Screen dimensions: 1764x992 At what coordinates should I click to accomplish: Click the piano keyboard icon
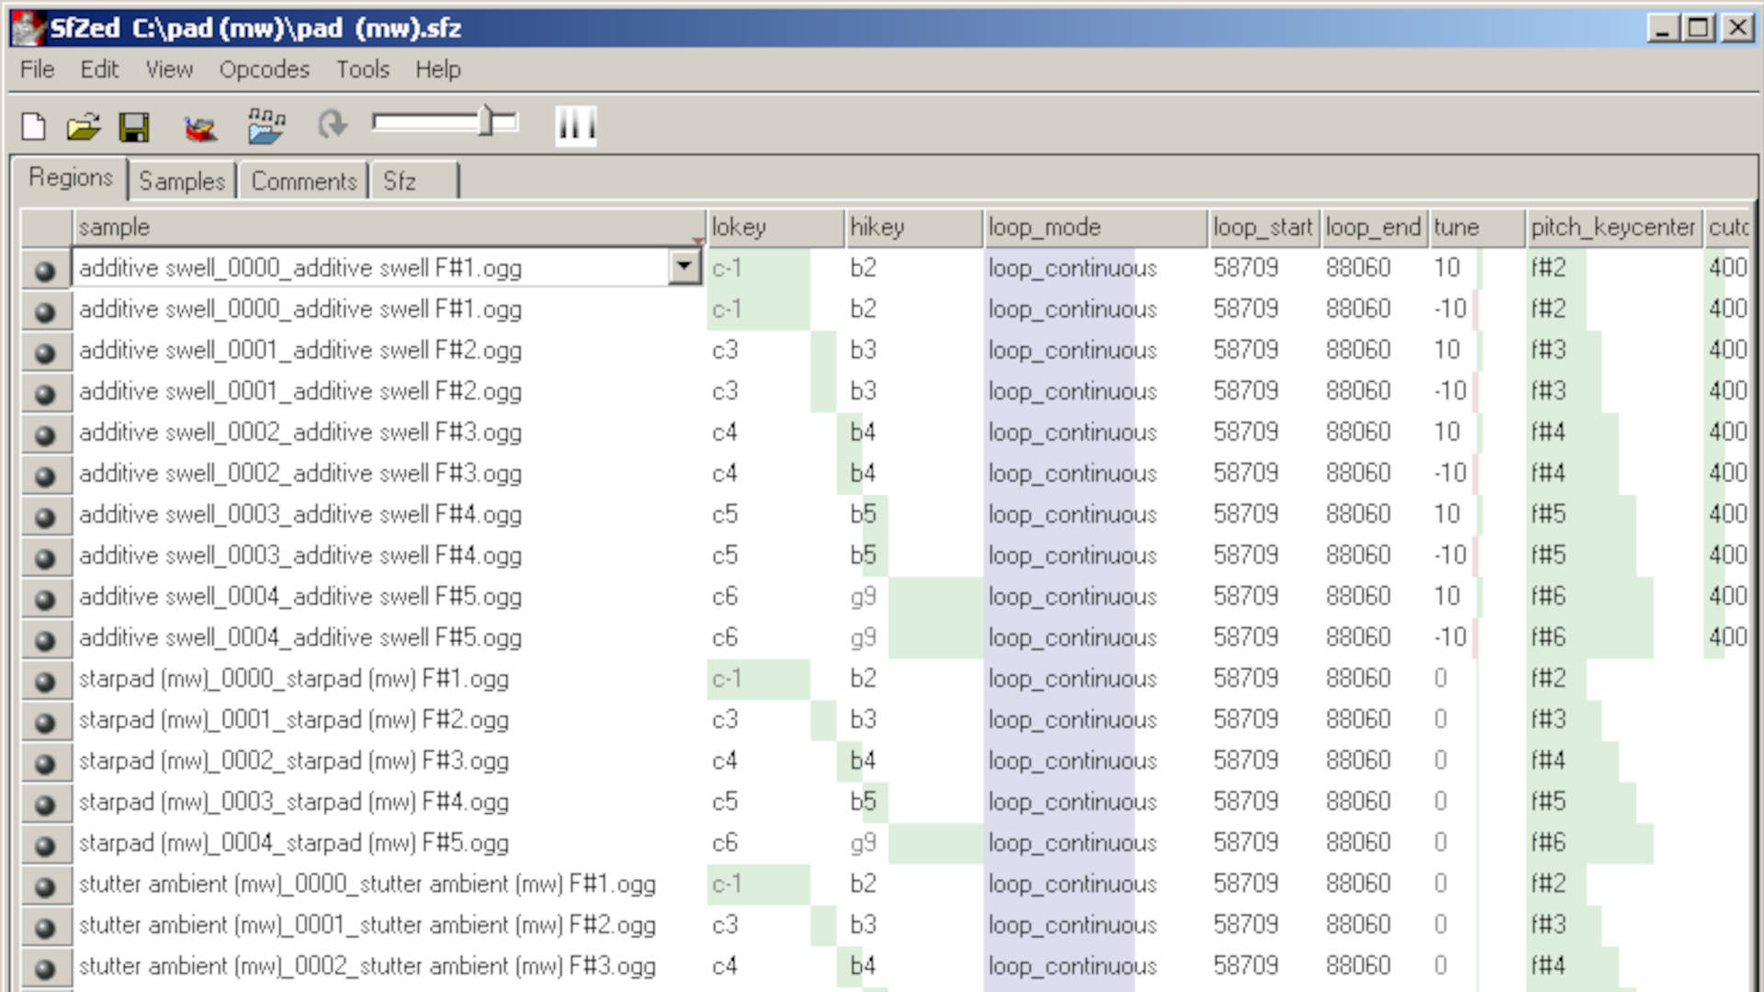[576, 125]
